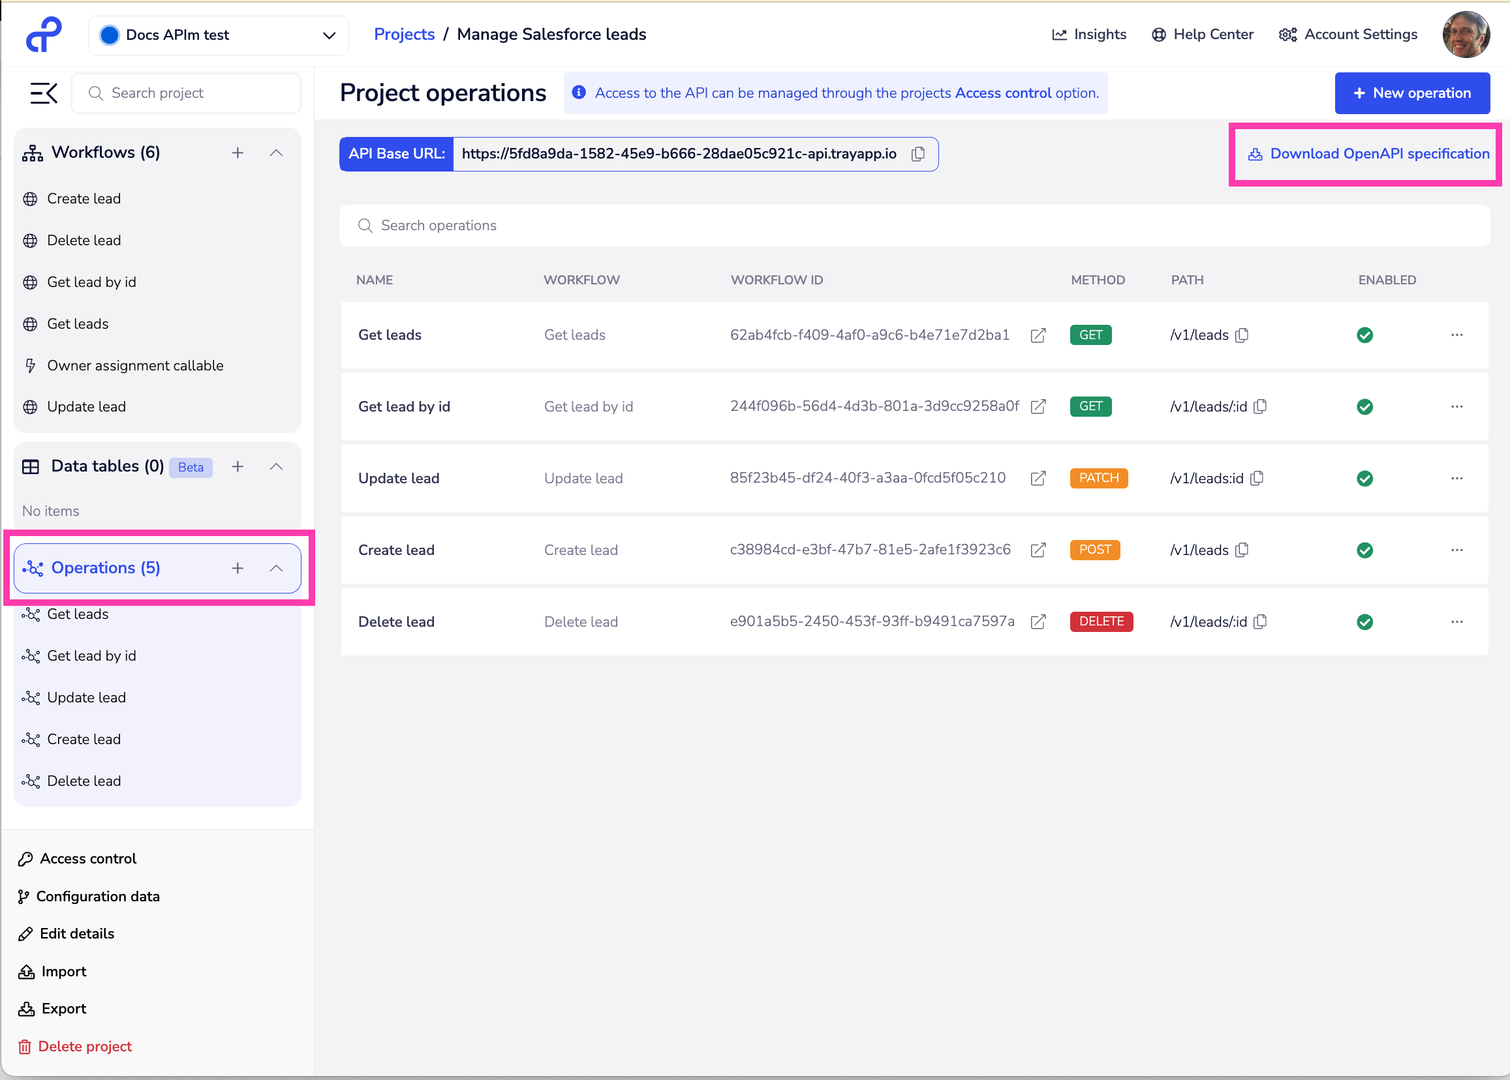The image size is (1510, 1080).
Task: Open Account Settings
Action: [1348, 34]
